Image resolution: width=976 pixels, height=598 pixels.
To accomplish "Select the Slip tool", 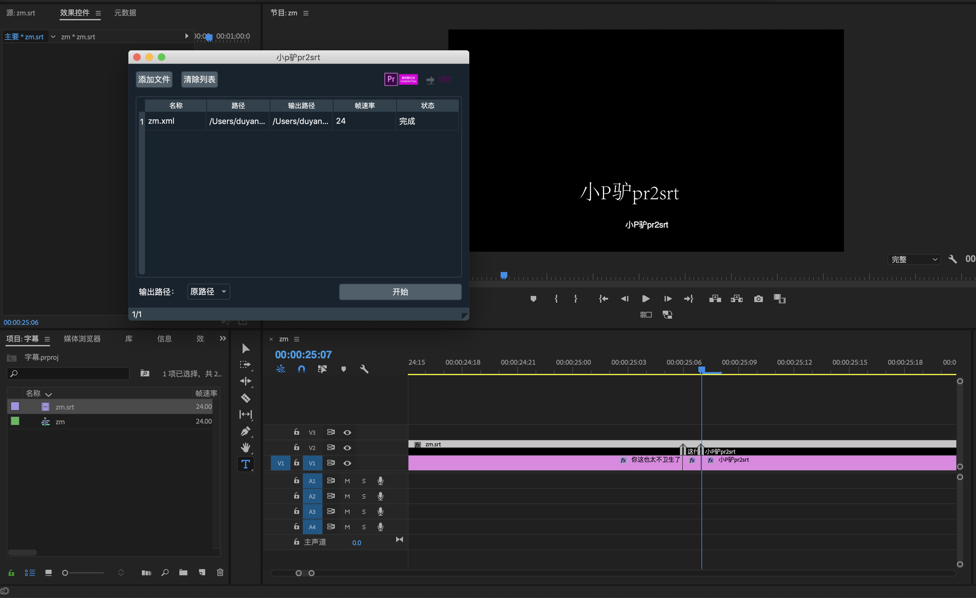I will 246,415.
